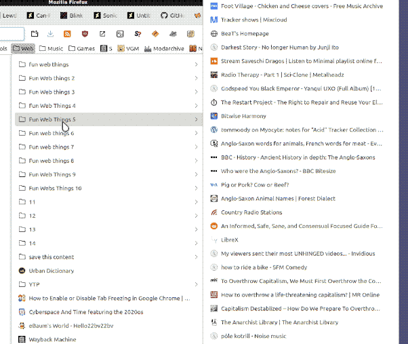
Task: Open the LibreX bookmark
Action: coord(301,240)
